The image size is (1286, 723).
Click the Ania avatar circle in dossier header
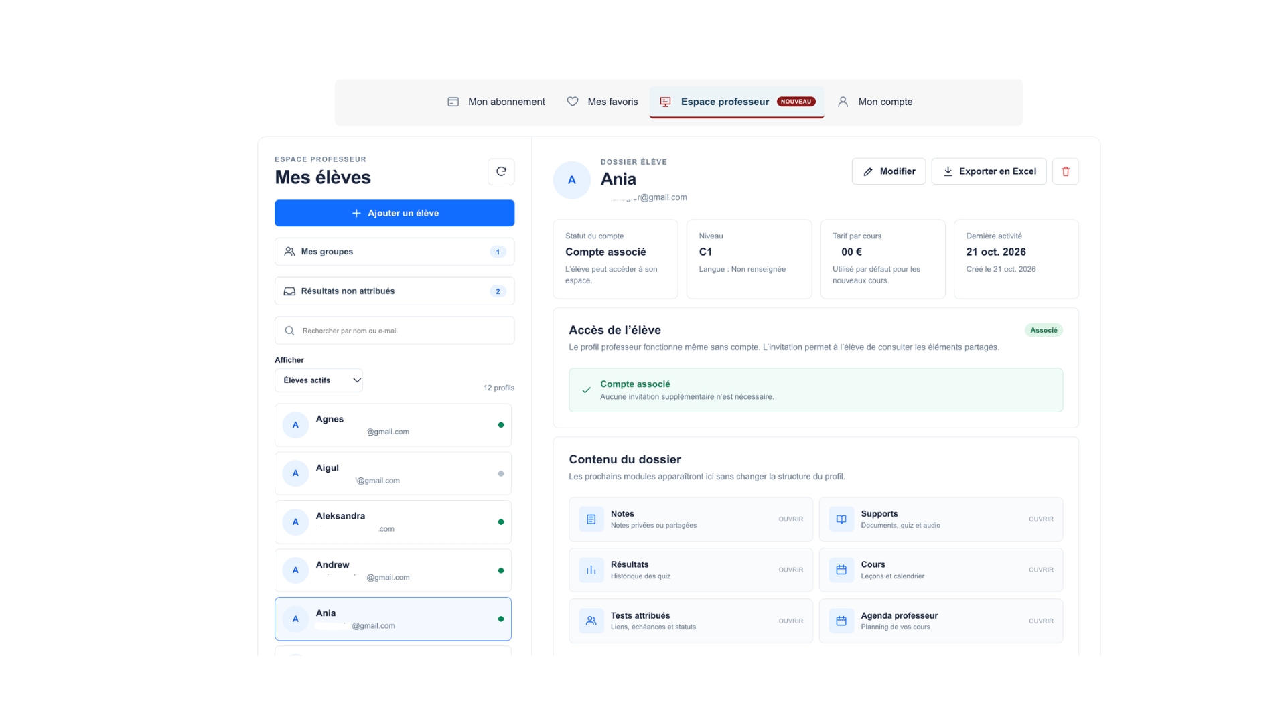(571, 180)
